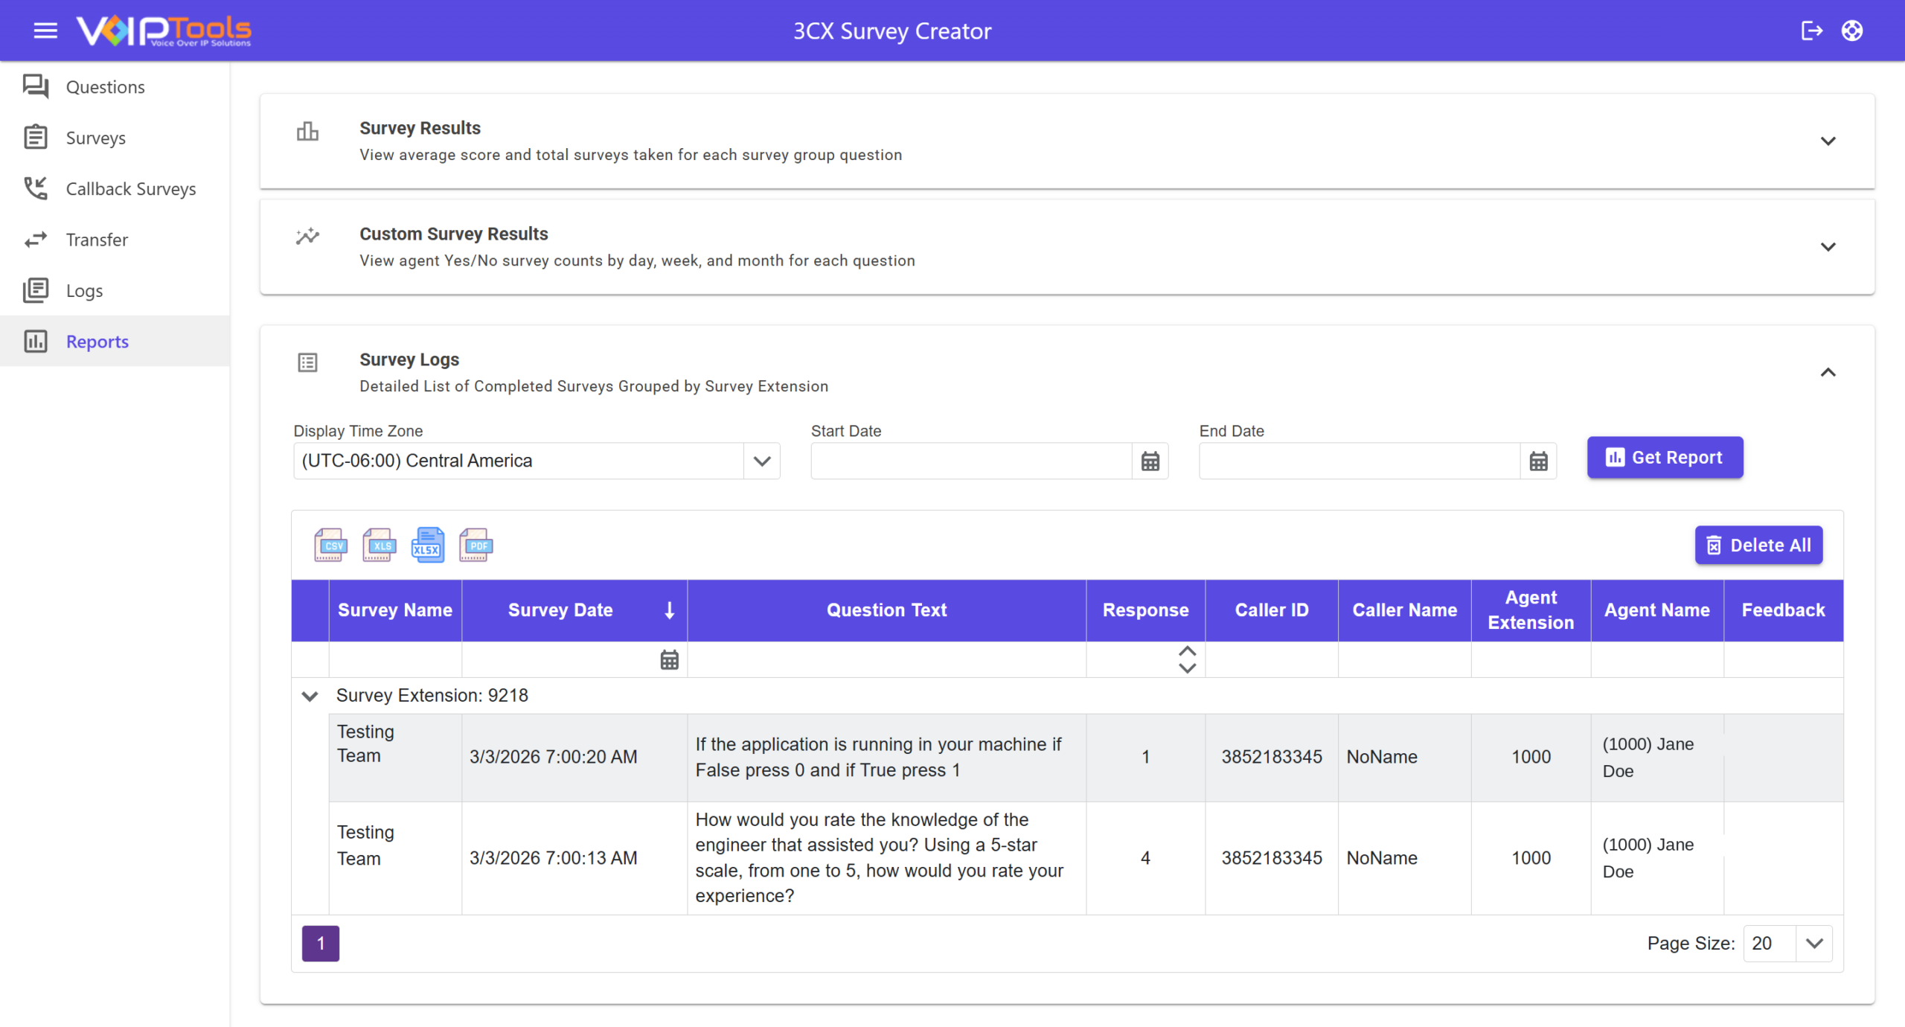Click the VoIPTools logo
Screen dimensions: 1905x1027
(x=164, y=31)
